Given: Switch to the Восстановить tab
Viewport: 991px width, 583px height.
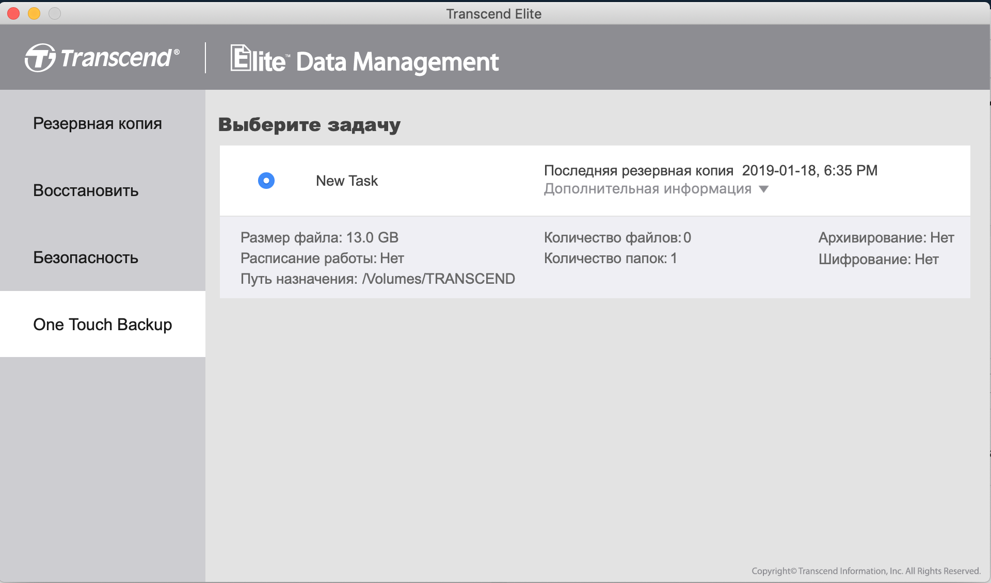Looking at the screenshot, I should pos(86,190).
